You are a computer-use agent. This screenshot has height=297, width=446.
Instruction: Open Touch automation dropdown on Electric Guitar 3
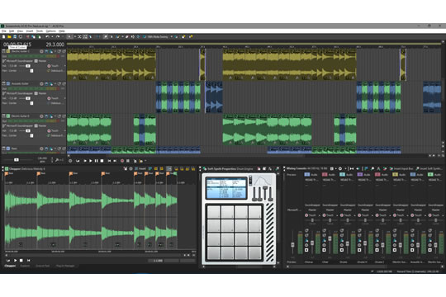tap(65, 130)
